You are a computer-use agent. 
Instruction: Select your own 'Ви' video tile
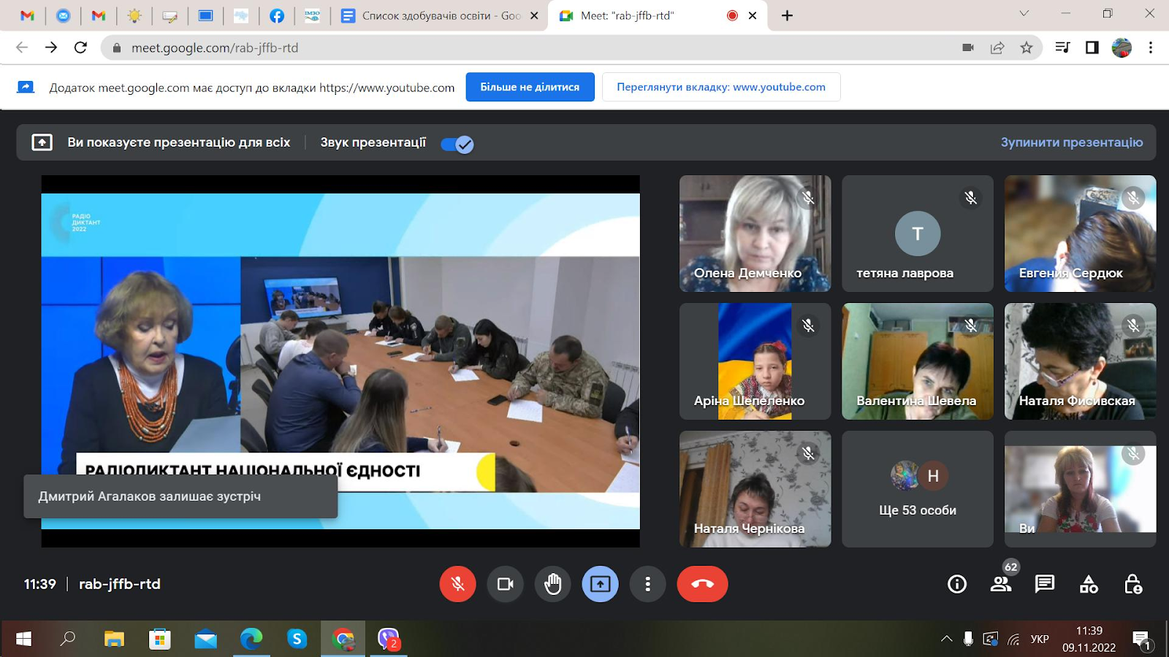(x=1080, y=489)
